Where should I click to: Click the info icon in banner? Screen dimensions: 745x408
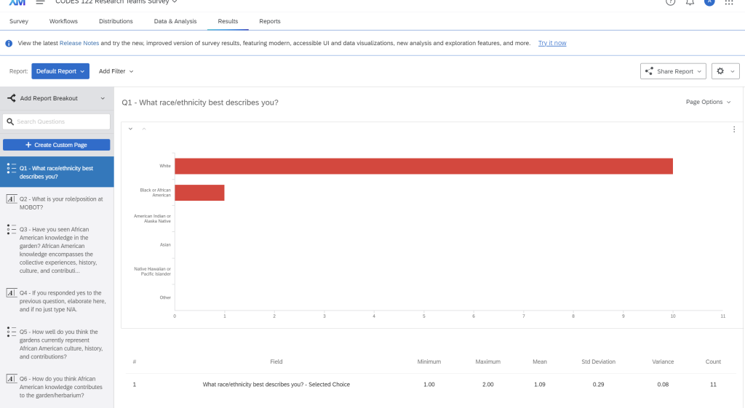coord(9,43)
